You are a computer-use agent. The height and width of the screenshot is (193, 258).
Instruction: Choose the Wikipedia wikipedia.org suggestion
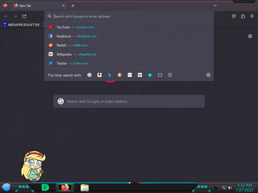[129, 54]
